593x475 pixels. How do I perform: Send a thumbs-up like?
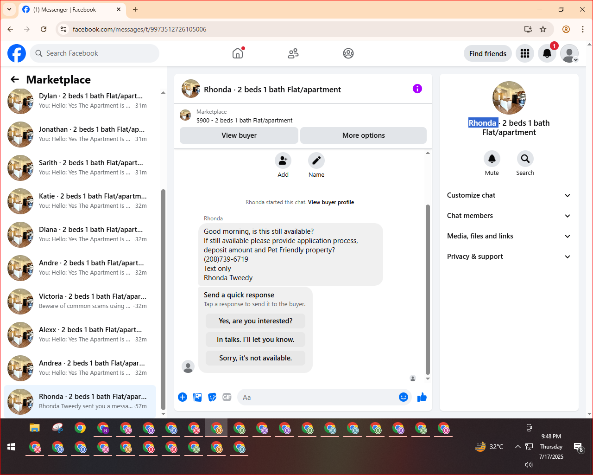pos(422,397)
